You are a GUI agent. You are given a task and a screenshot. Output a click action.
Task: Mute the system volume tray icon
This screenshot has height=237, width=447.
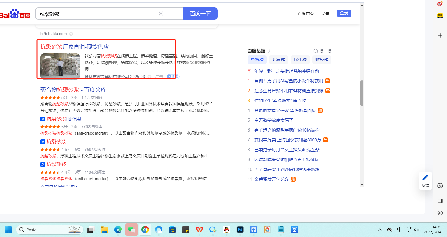click(417, 230)
